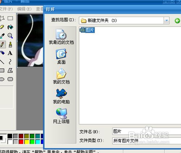This screenshot has width=181, height=153.
Task: Expand the 查找范围 folder dropdown
Action: pyautogui.click(x=167, y=21)
